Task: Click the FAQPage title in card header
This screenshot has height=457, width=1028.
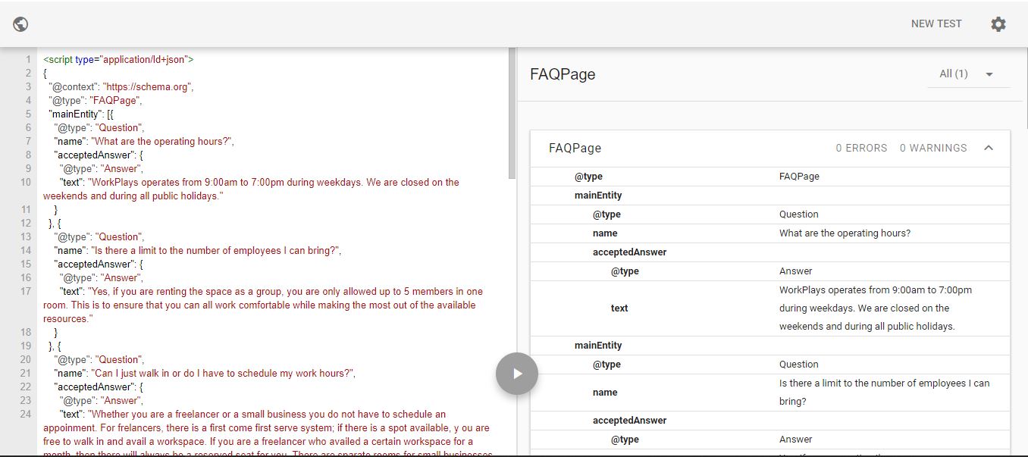Action: (x=575, y=149)
